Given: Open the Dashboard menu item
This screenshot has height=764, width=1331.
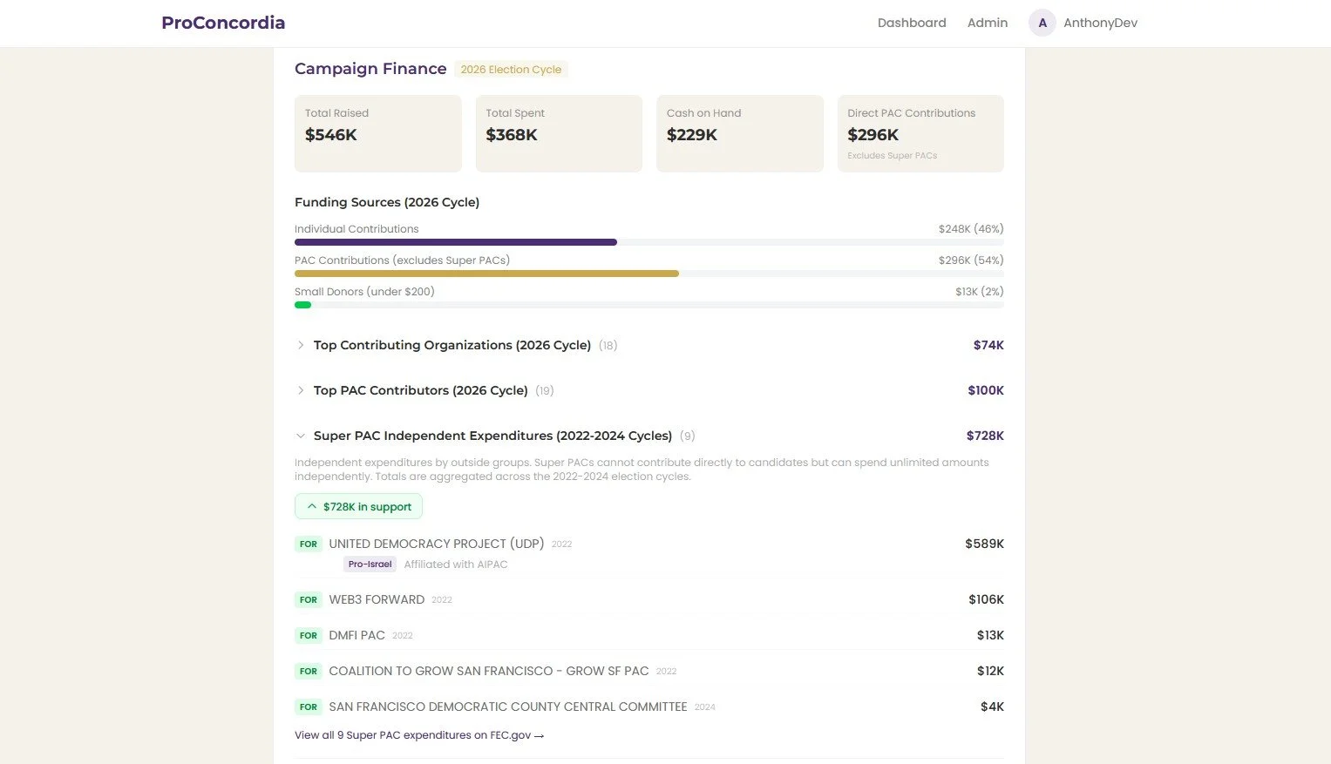Looking at the screenshot, I should point(912,23).
